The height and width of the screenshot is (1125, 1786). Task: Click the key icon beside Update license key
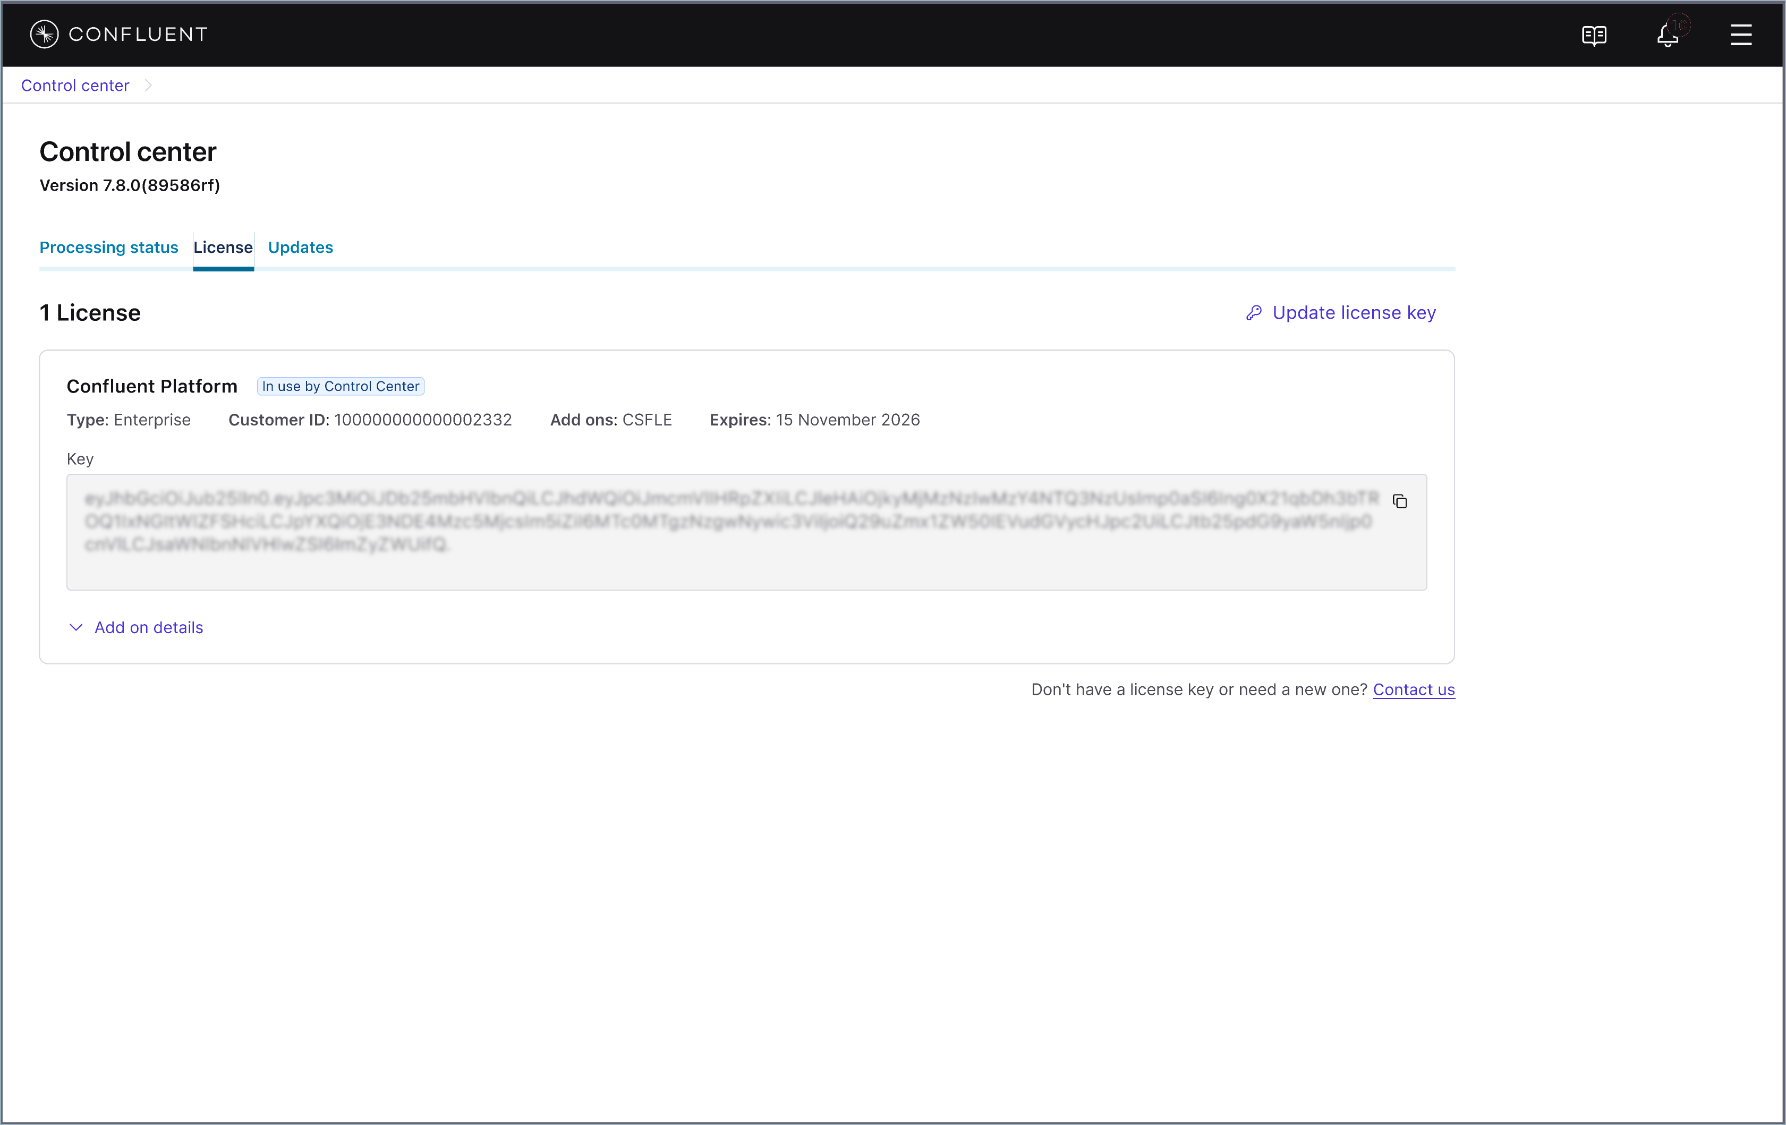pyautogui.click(x=1254, y=313)
